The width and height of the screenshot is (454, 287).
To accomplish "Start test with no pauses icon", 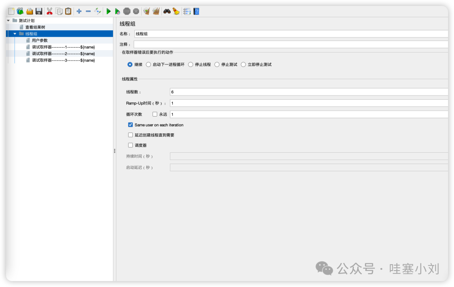I will pyautogui.click(x=117, y=11).
